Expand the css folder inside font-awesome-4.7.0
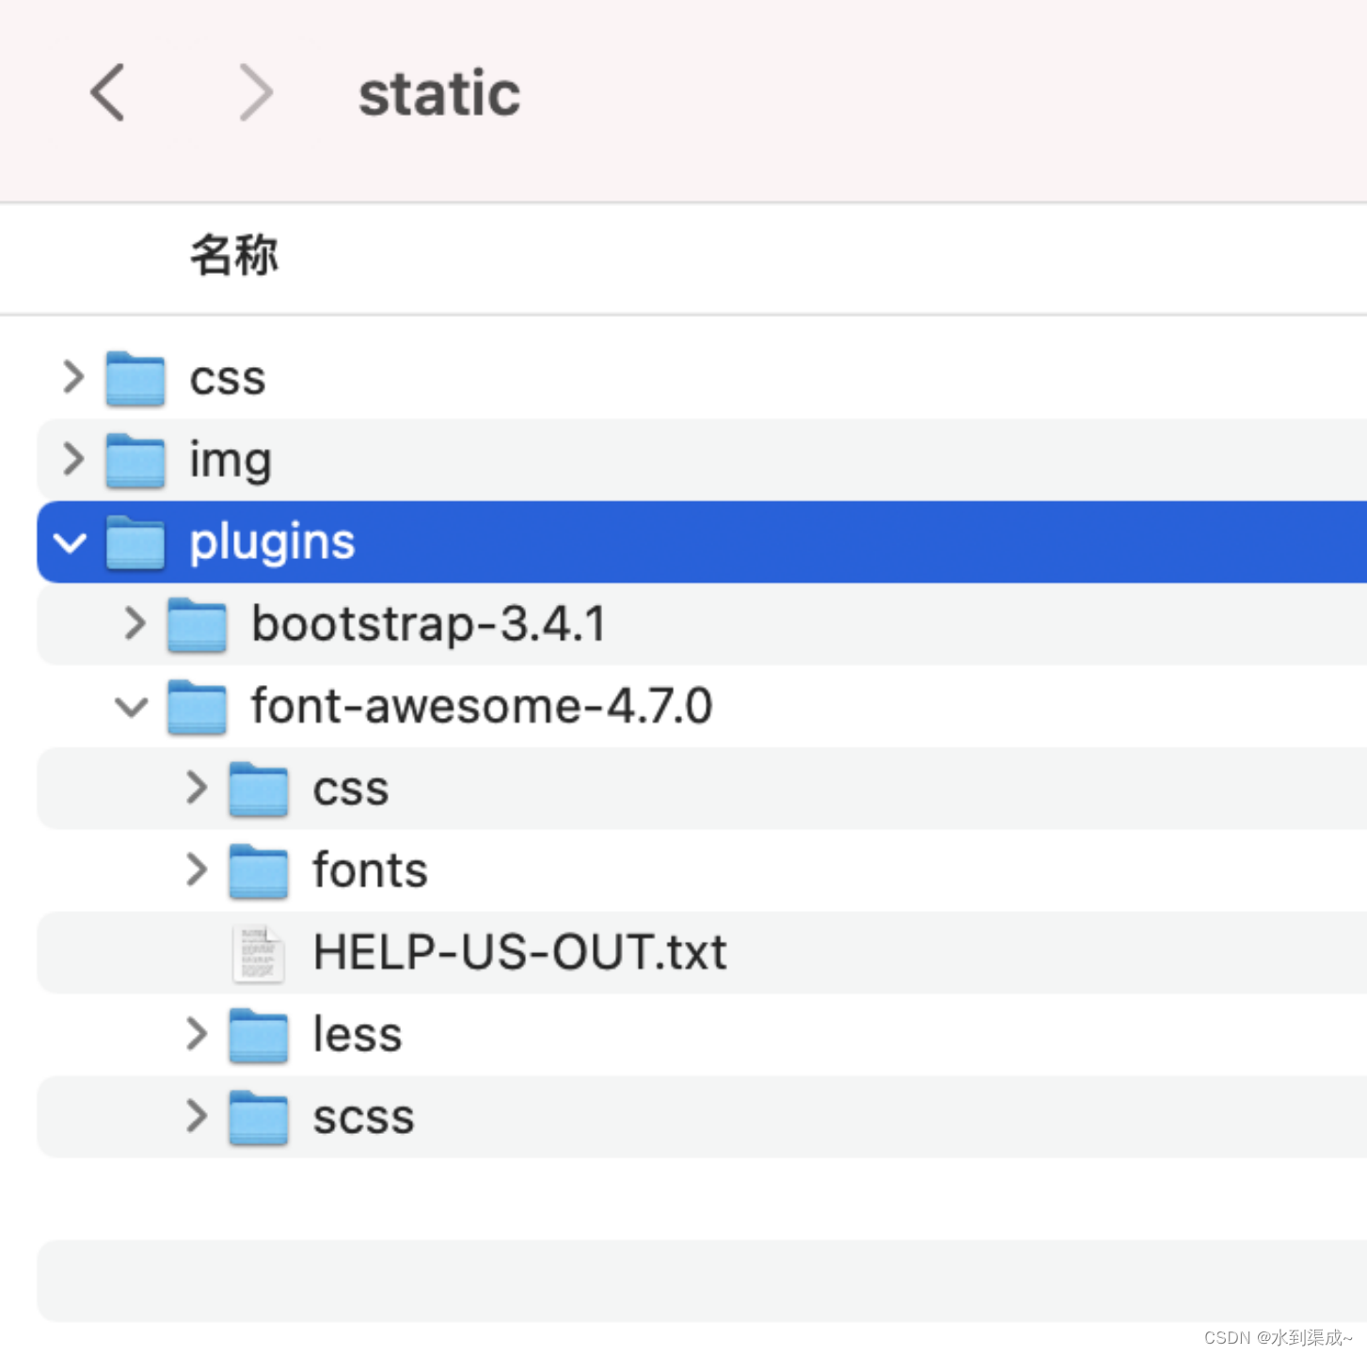Viewport: 1367px width, 1355px height. 197,787
